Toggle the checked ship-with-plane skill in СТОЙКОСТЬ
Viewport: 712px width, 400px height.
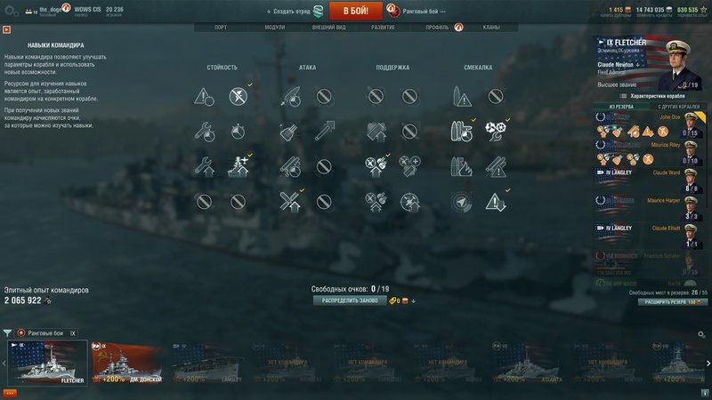point(239,167)
